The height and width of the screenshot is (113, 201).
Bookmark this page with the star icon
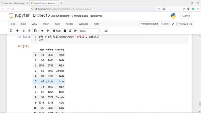164,9
